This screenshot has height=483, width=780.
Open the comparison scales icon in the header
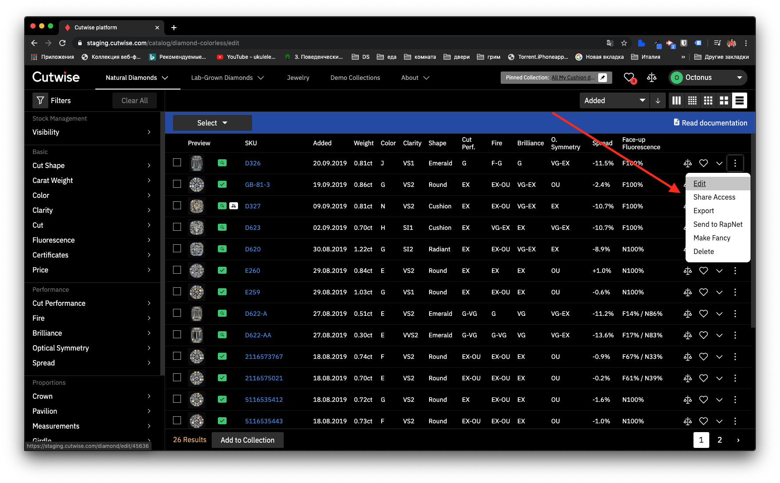point(652,78)
